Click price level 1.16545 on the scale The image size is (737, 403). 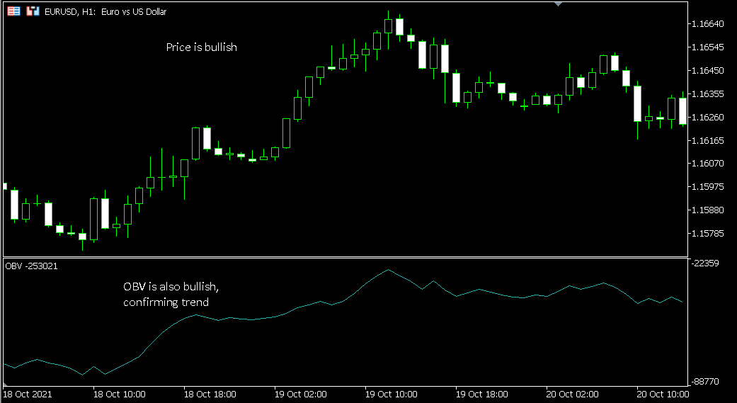[x=709, y=47]
